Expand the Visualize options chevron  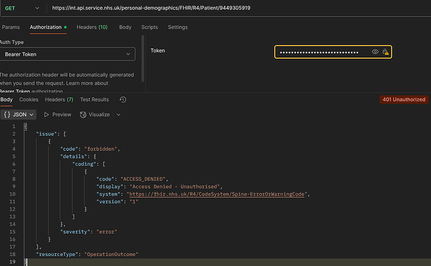click(x=119, y=115)
